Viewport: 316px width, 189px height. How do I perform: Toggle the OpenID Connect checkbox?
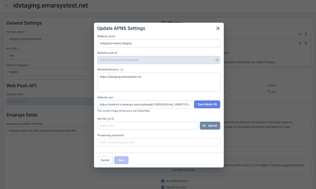coord(163,187)
